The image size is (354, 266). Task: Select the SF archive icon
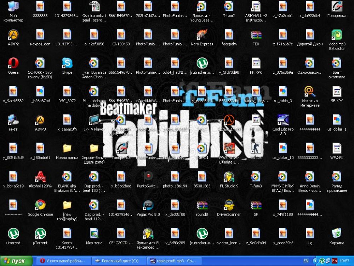pos(256,205)
